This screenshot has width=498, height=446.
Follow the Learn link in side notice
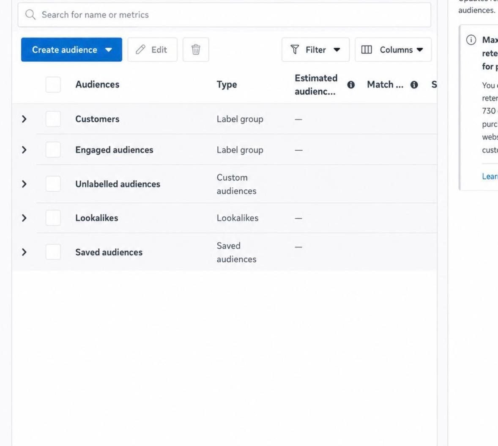coord(490,177)
